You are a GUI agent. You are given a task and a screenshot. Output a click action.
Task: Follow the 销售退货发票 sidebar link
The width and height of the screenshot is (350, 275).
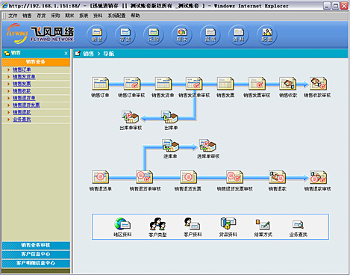[x=26, y=105]
